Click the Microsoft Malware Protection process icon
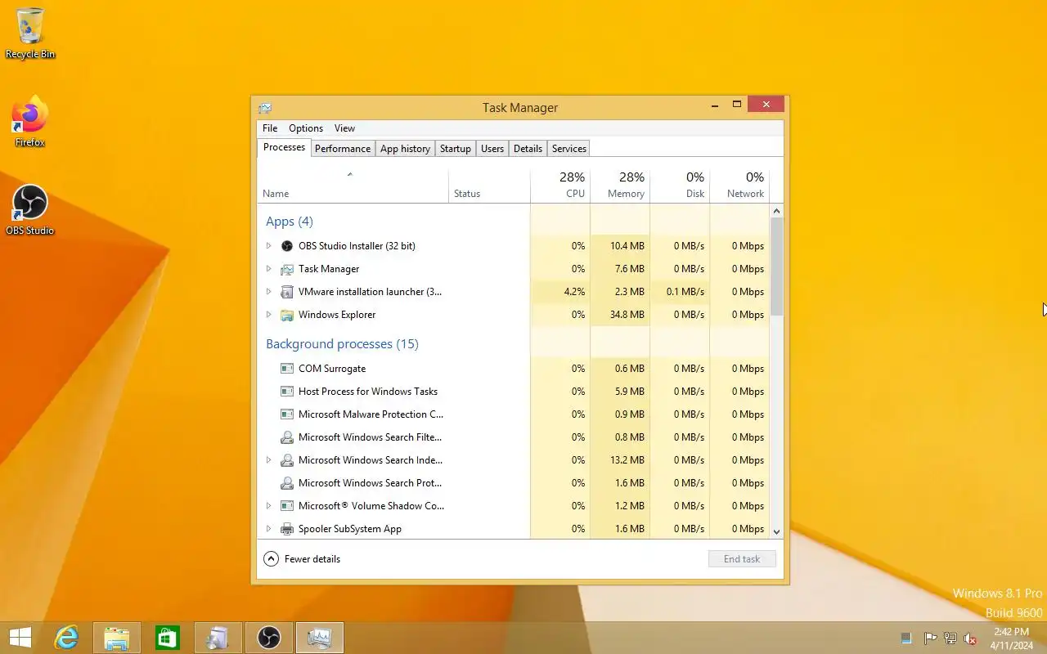The width and height of the screenshot is (1047, 654). point(286,414)
